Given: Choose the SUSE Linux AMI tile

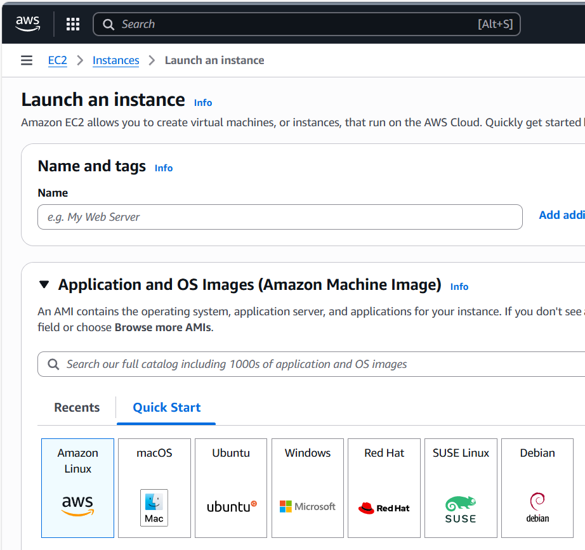Looking at the screenshot, I should (x=461, y=488).
